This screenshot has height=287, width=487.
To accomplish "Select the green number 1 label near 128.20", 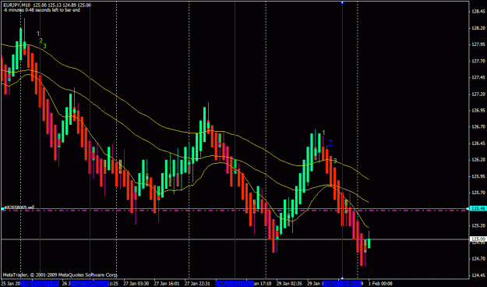I will [x=38, y=34].
